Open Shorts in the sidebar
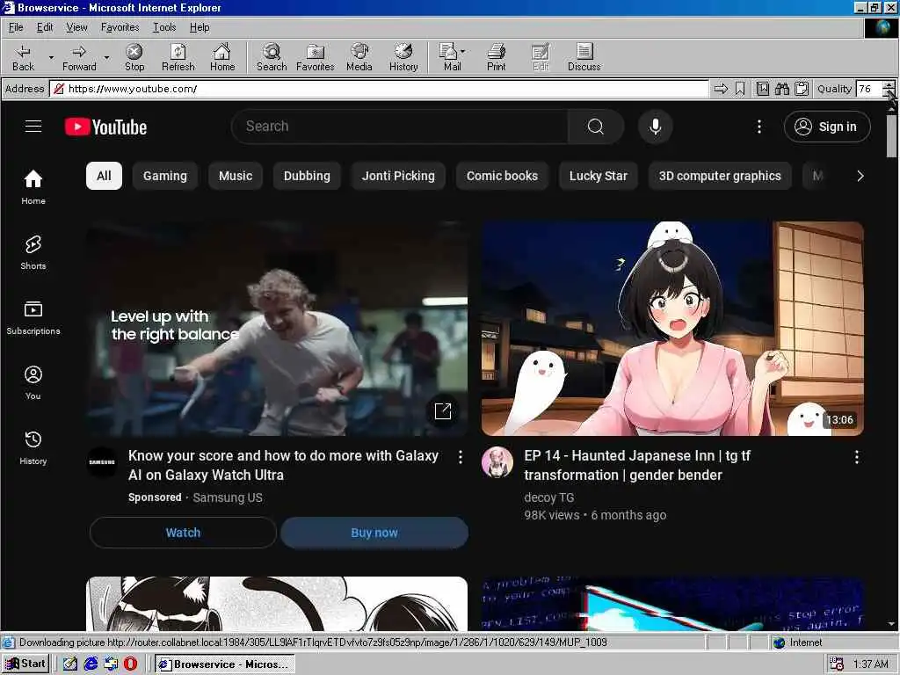The image size is (900, 675). 33,252
